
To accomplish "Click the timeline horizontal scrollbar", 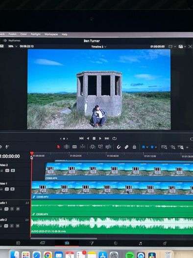I will pyautogui.click(x=64, y=238).
